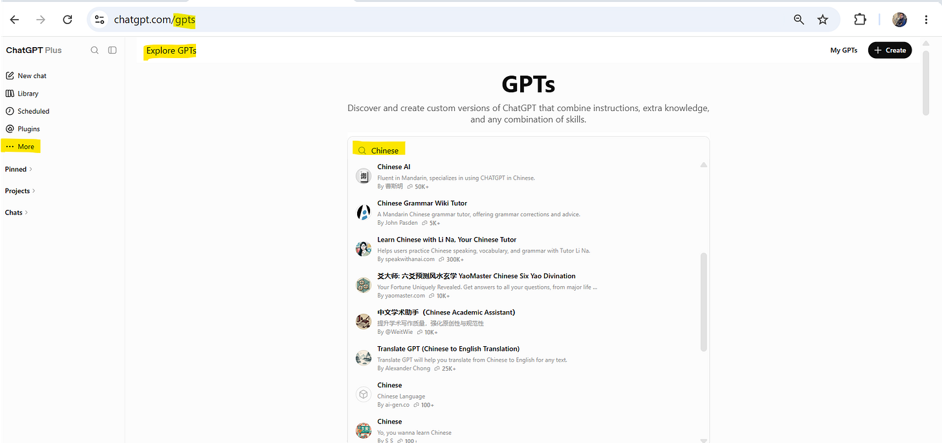Select the Translate GPT result avatar

[x=364, y=358]
